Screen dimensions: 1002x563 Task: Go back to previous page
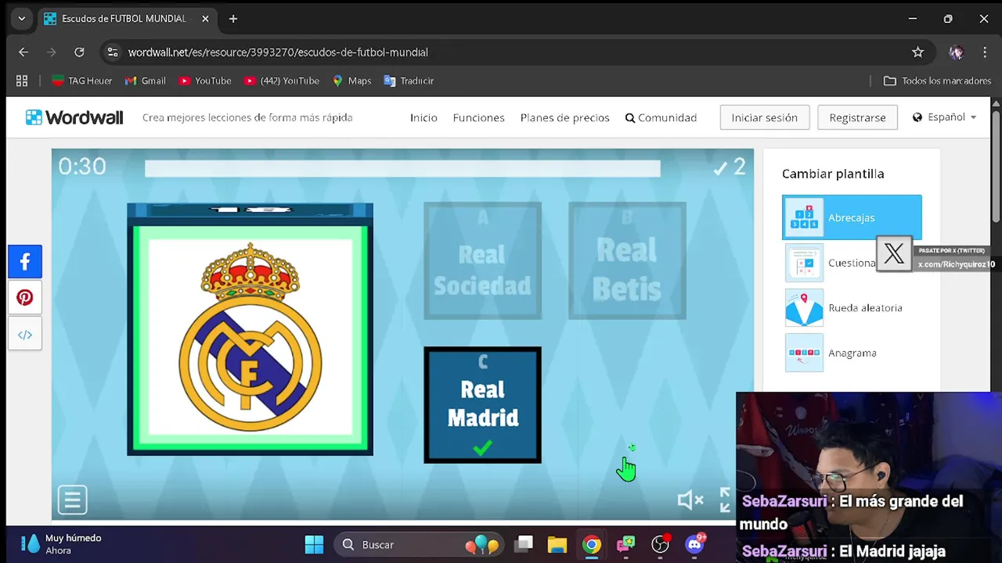coord(23,52)
